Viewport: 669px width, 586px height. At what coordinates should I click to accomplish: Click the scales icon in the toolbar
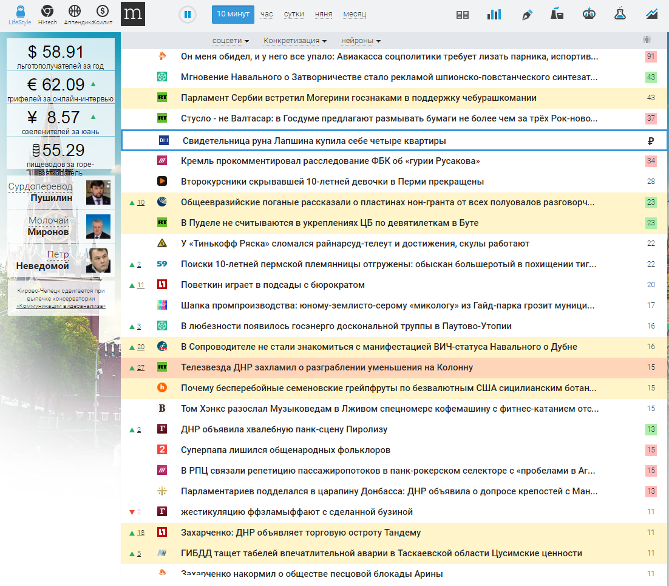pos(589,13)
